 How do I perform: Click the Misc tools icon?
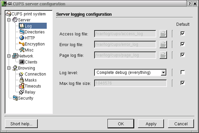[22, 50]
